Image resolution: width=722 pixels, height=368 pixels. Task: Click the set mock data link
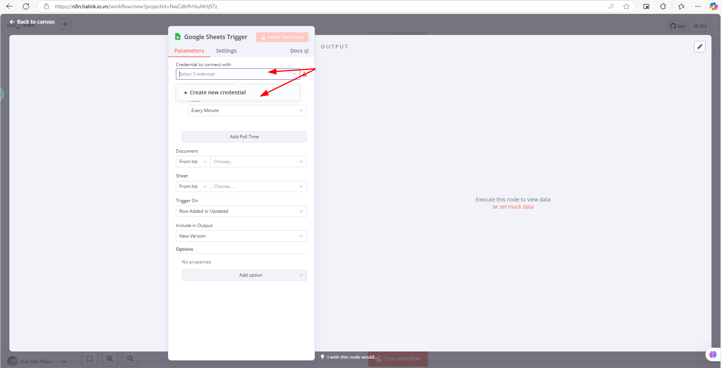[x=516, y=207]
